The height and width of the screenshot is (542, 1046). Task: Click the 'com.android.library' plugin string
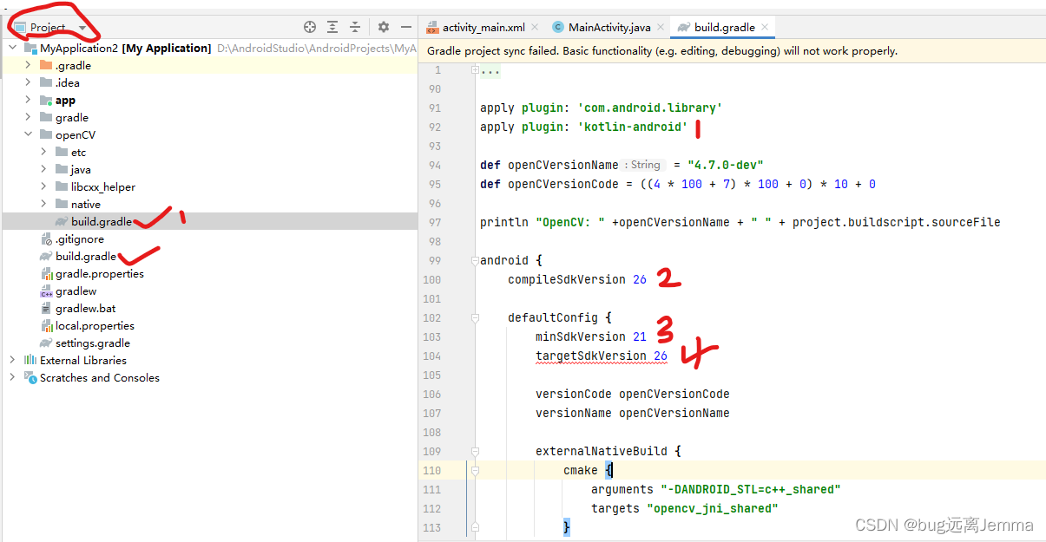[x=650, y=108]
